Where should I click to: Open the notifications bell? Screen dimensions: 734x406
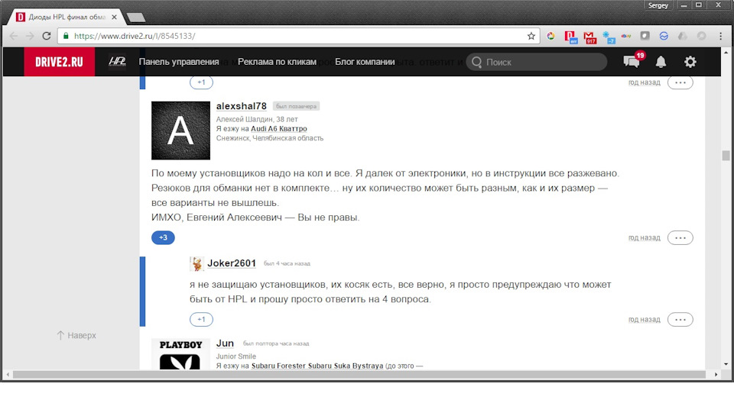pyautogui.click(x=661, y=62)
